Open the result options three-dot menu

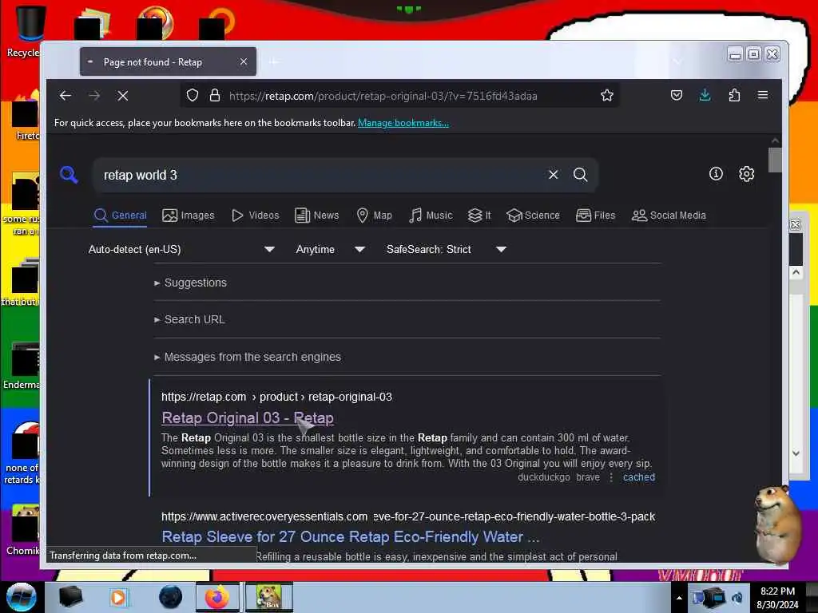(x=611, y=477)
